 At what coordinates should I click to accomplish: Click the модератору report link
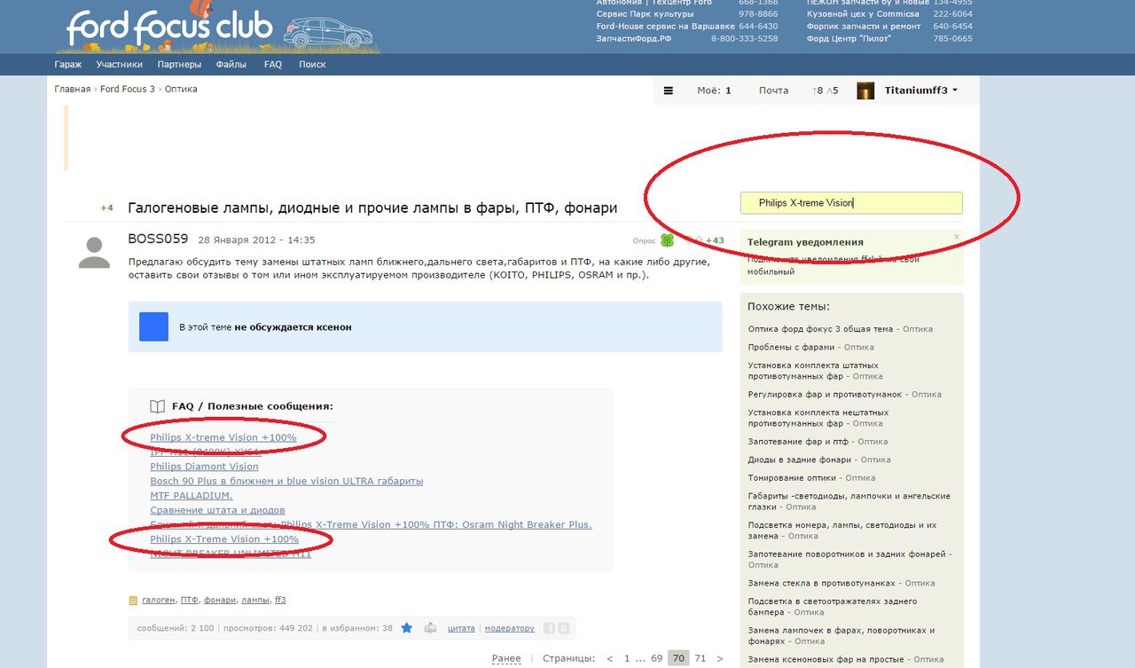tap(510, 628)
